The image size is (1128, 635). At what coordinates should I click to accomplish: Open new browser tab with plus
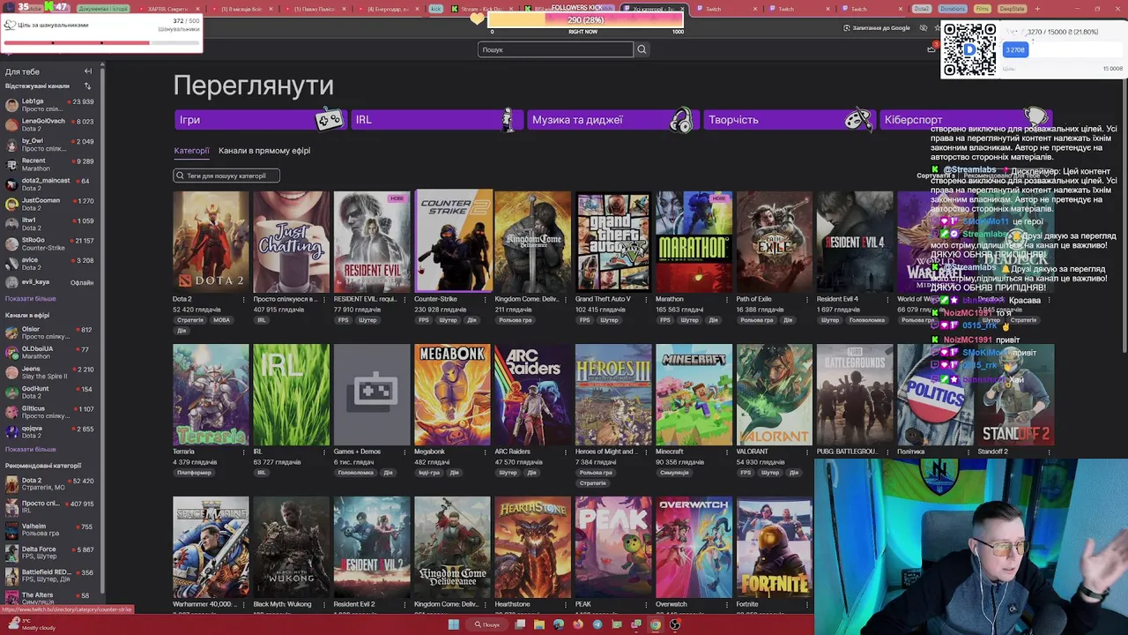[1037, 9]
